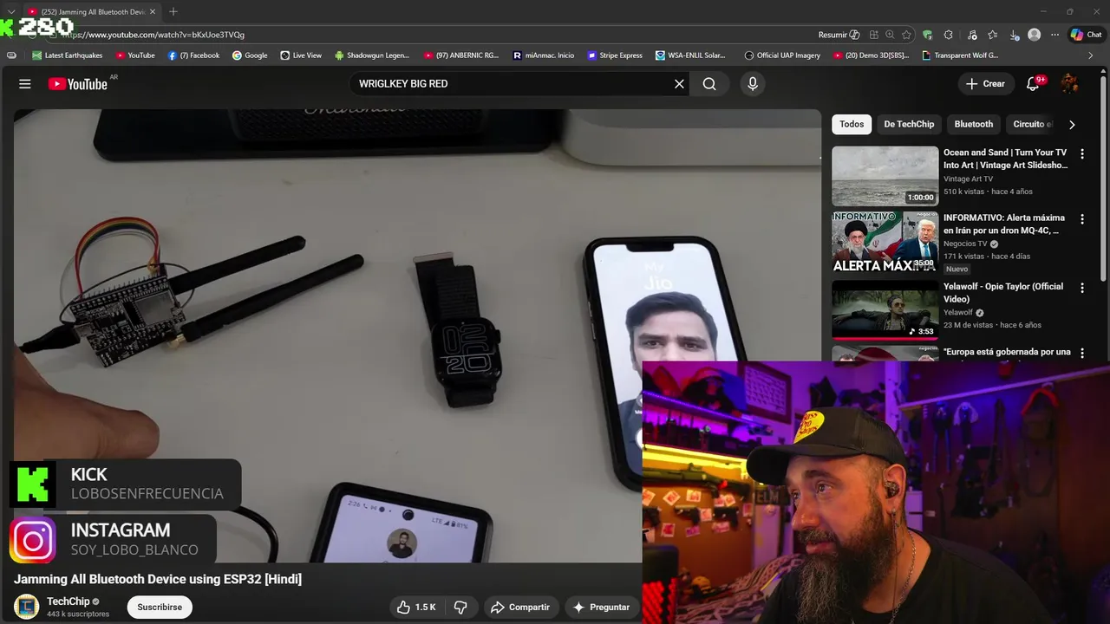Open YouTube notifications bell

click(1033, 84)
